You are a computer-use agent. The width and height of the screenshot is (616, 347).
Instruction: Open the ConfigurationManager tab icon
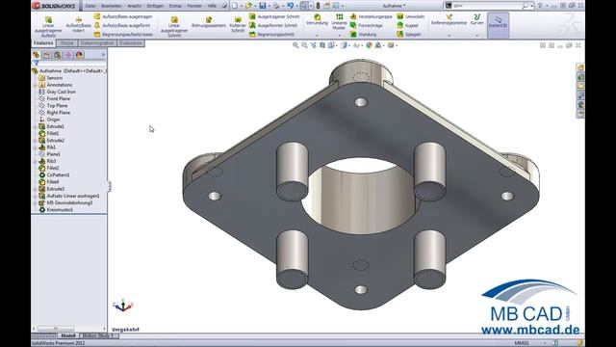pyautogui.click(x=58, y=55)
